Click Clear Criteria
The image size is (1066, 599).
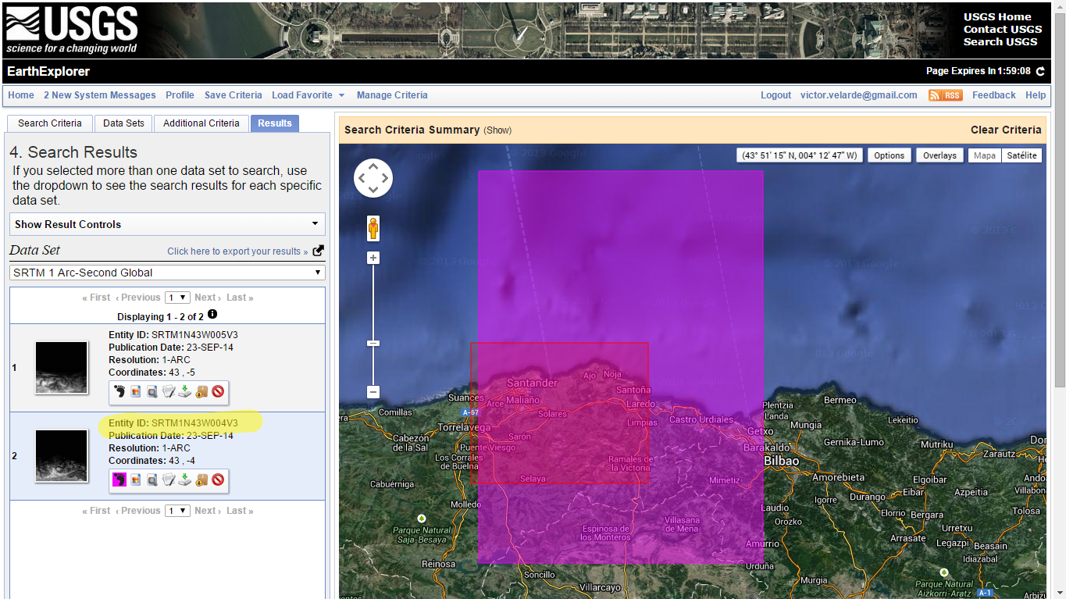click(x=1006, y=130)
